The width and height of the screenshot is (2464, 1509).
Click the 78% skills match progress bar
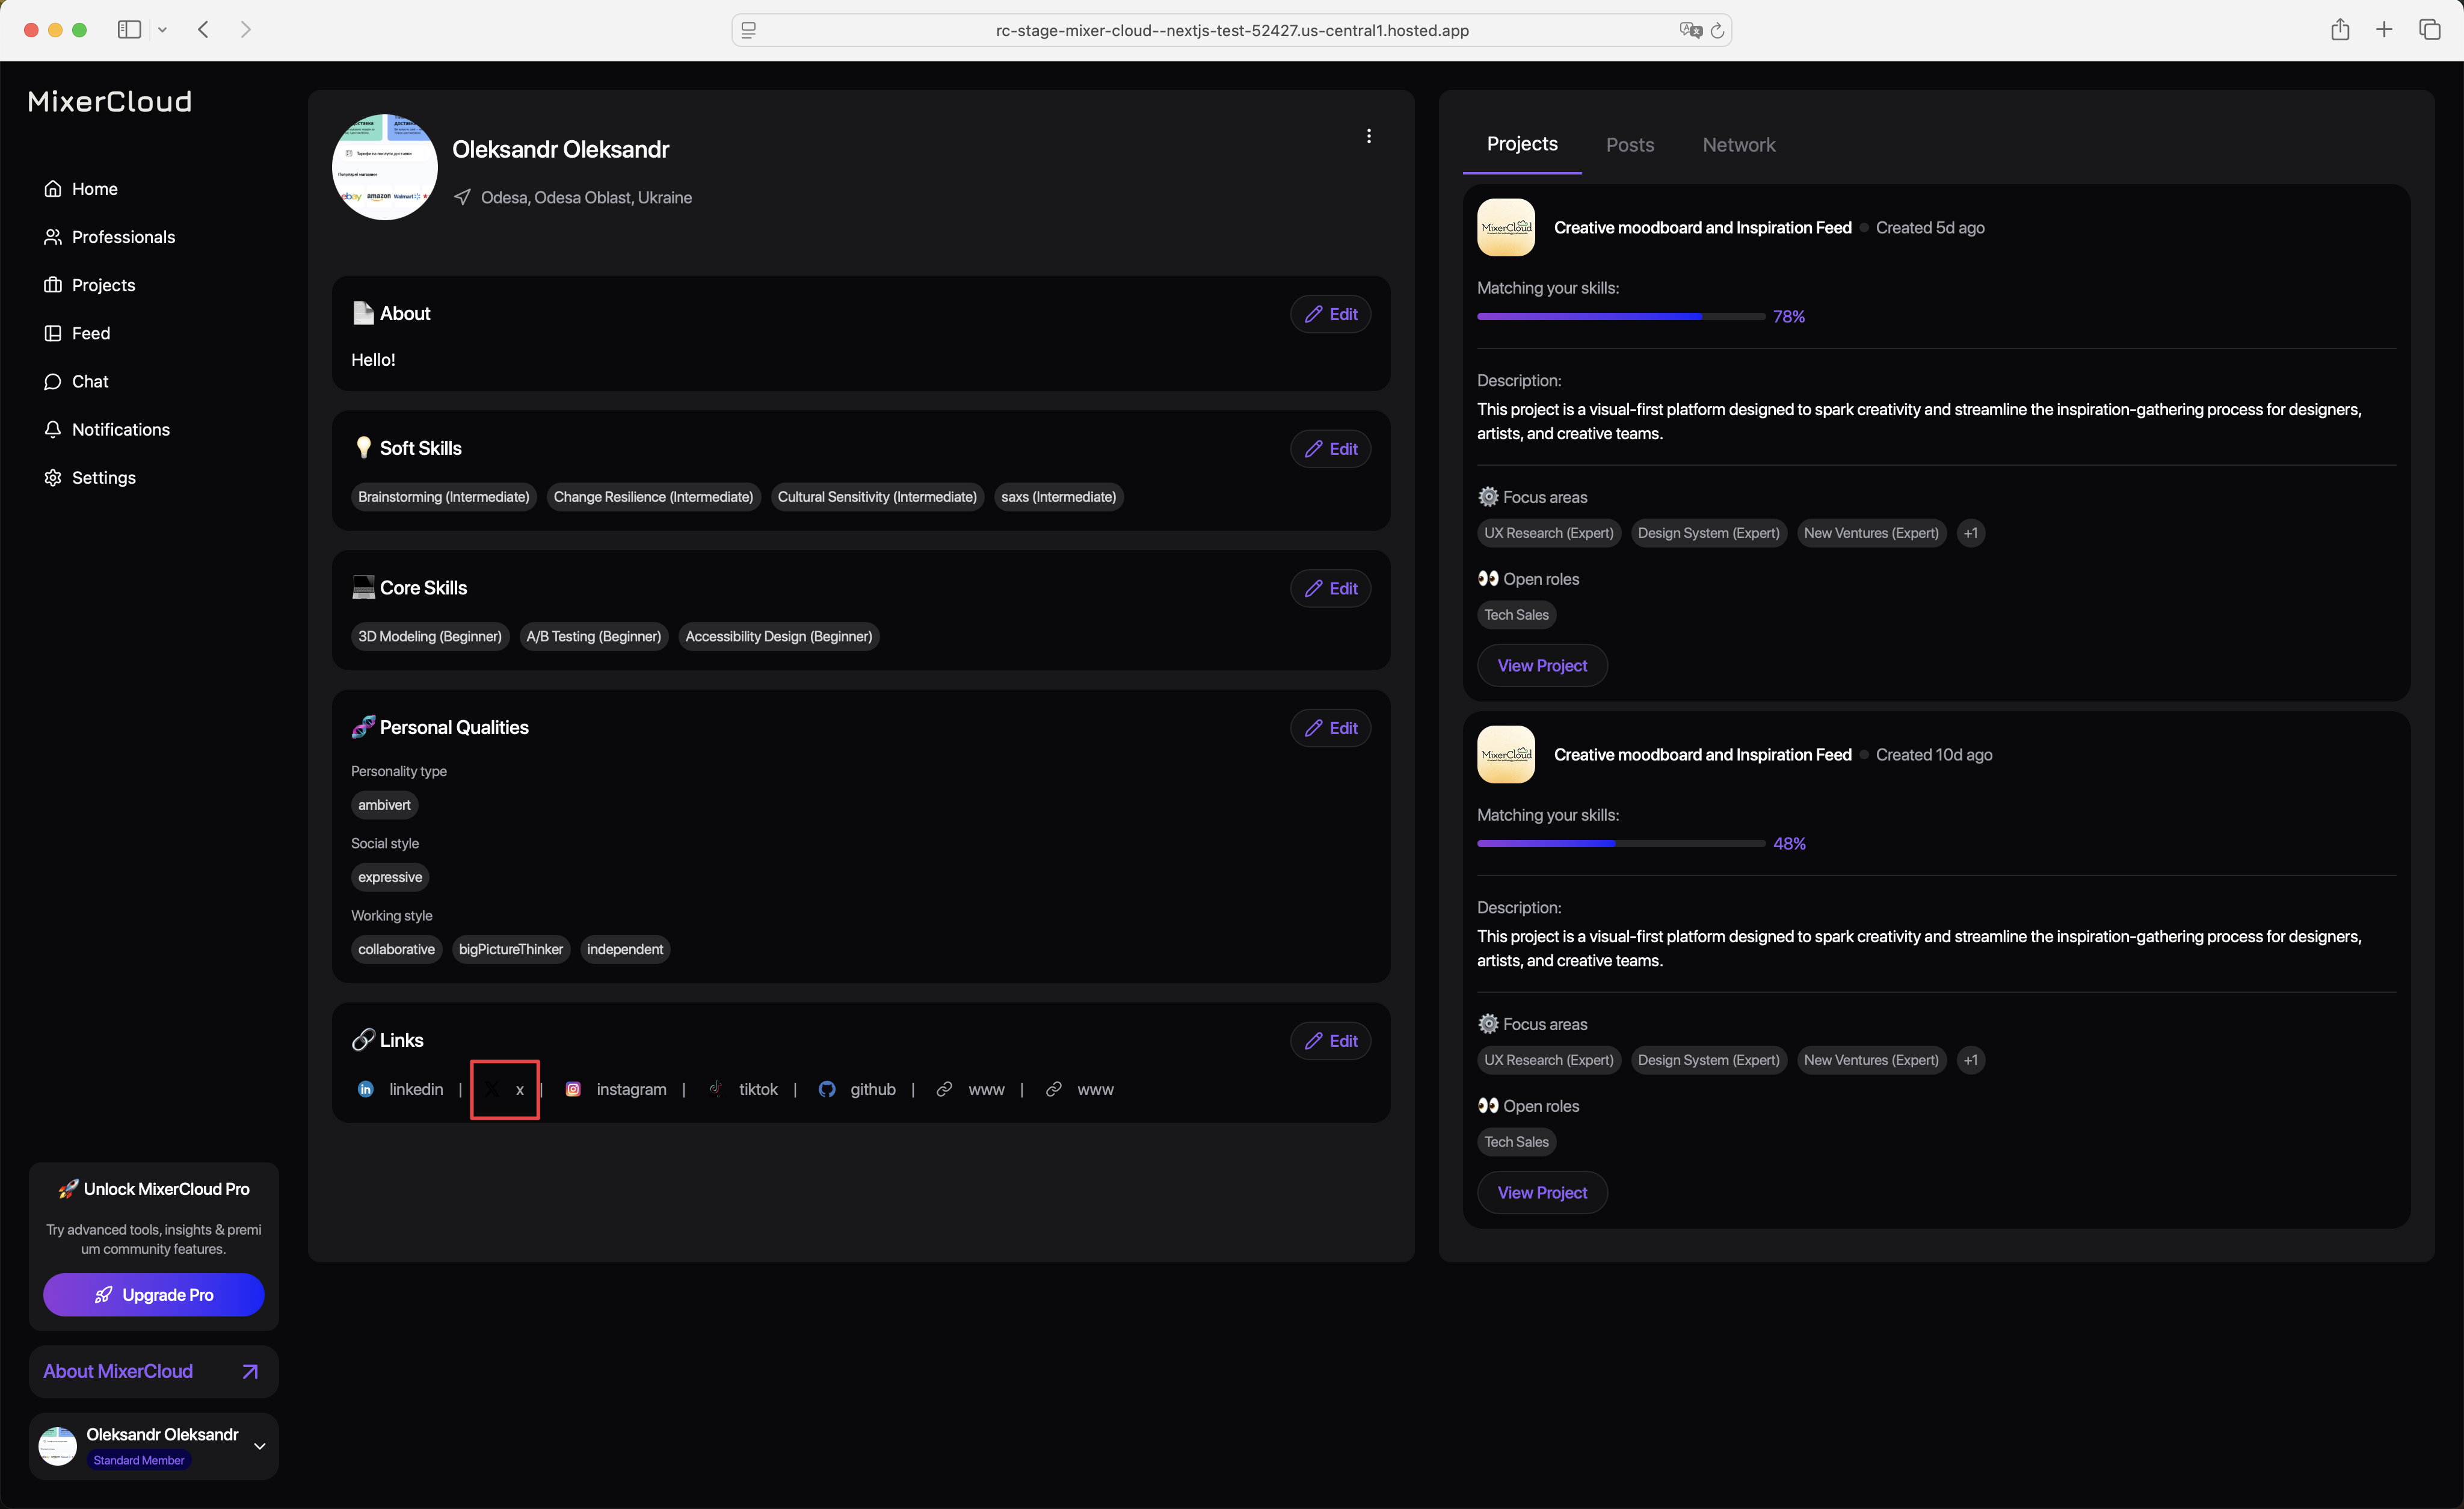point(1620,316)
